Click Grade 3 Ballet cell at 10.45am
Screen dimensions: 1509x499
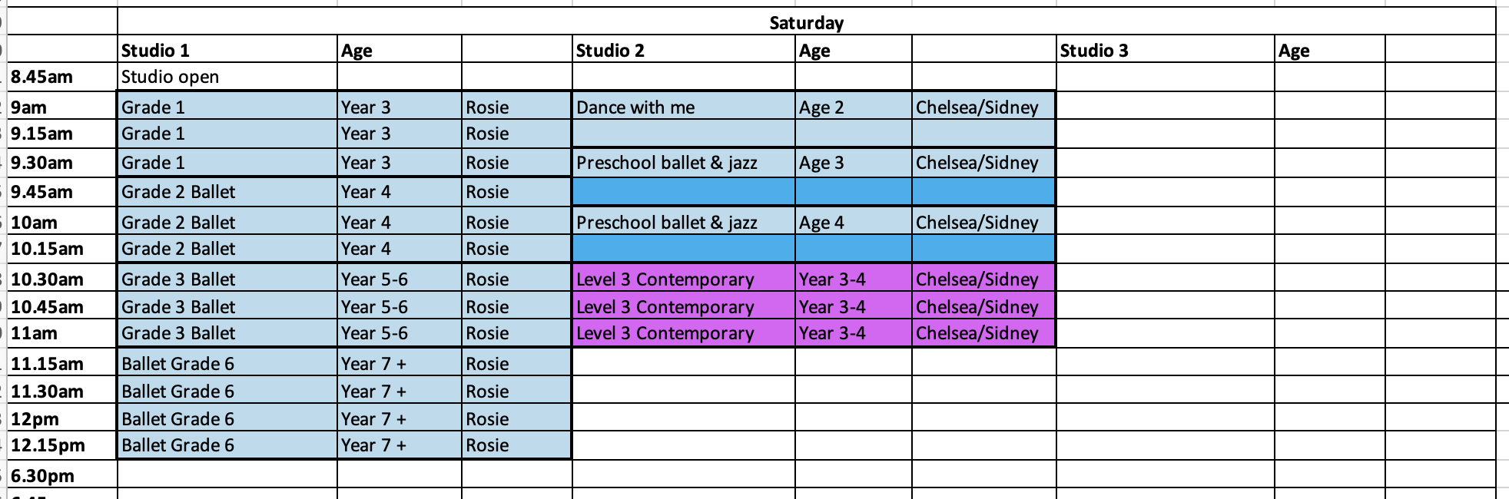227,306
